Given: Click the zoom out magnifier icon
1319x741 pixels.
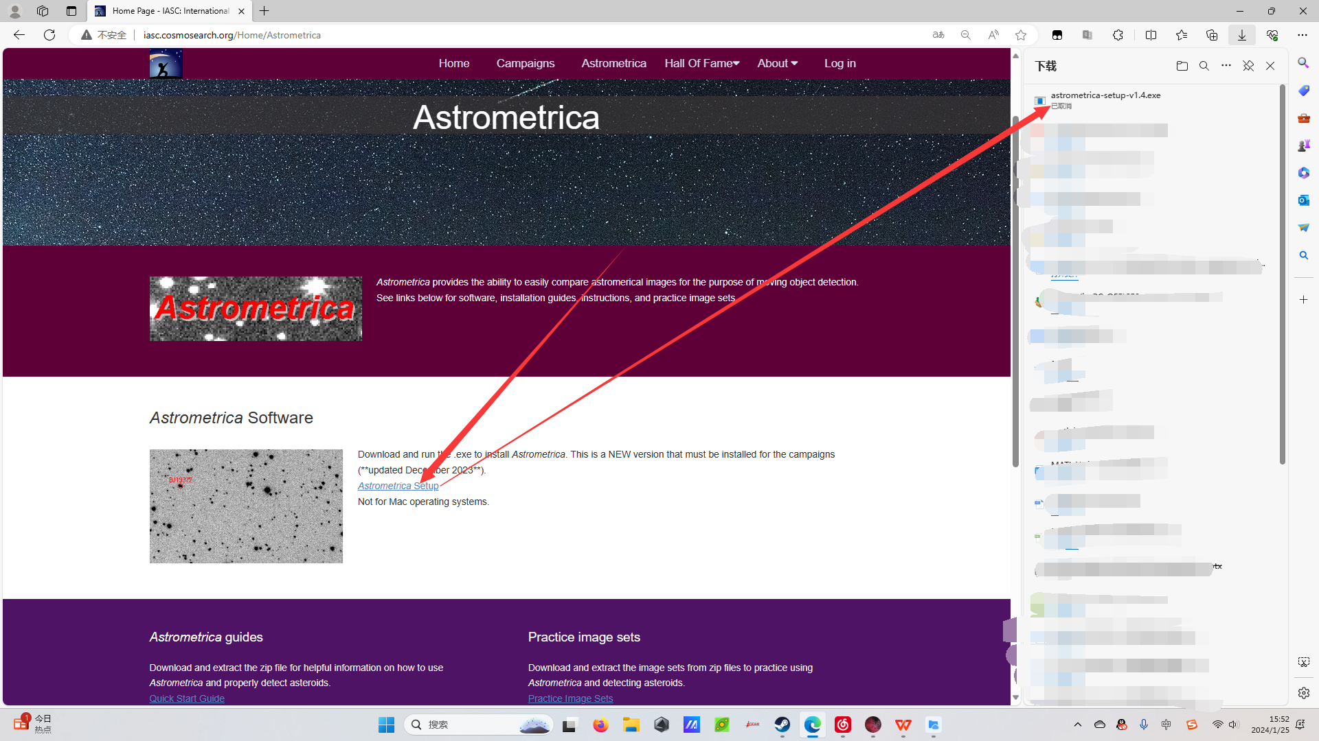Looking at the screenshot, I should 966,35.
